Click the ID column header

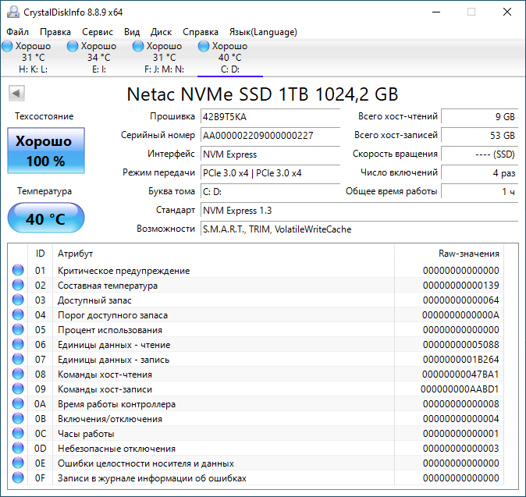(x=40, y=254)
